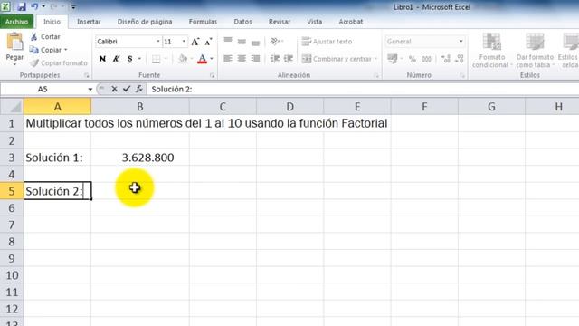
Task: Click Copiar to copy selection
Action: point(45,50)
